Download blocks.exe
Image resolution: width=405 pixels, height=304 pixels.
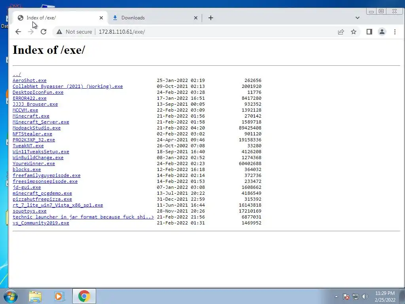26,169
